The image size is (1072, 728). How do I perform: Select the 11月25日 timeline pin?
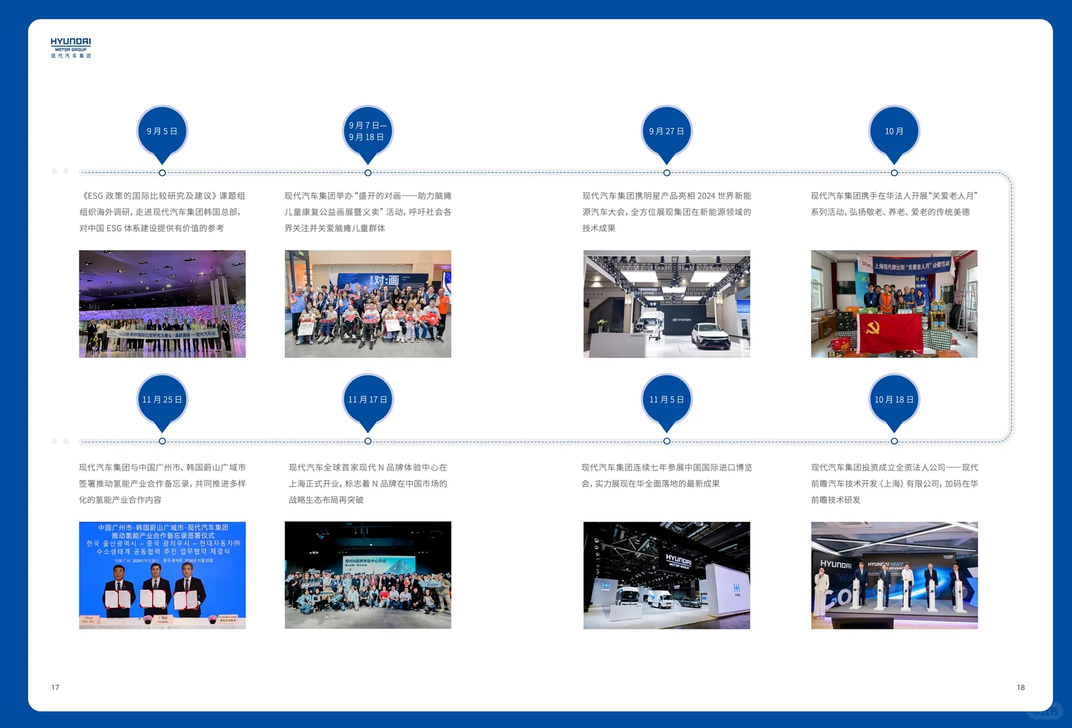point(162,402)
